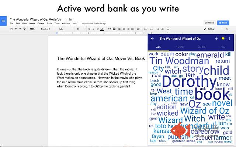
Task: Open the Help menu
Action: 75,24
